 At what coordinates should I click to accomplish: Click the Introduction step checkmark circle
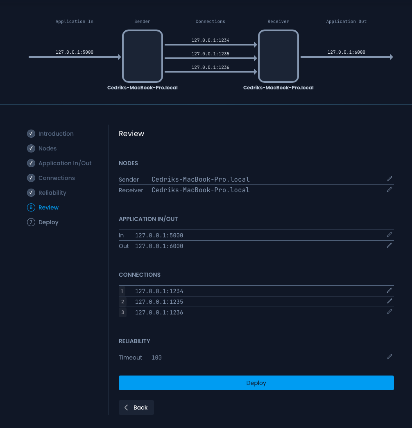(x=31, y=134)
